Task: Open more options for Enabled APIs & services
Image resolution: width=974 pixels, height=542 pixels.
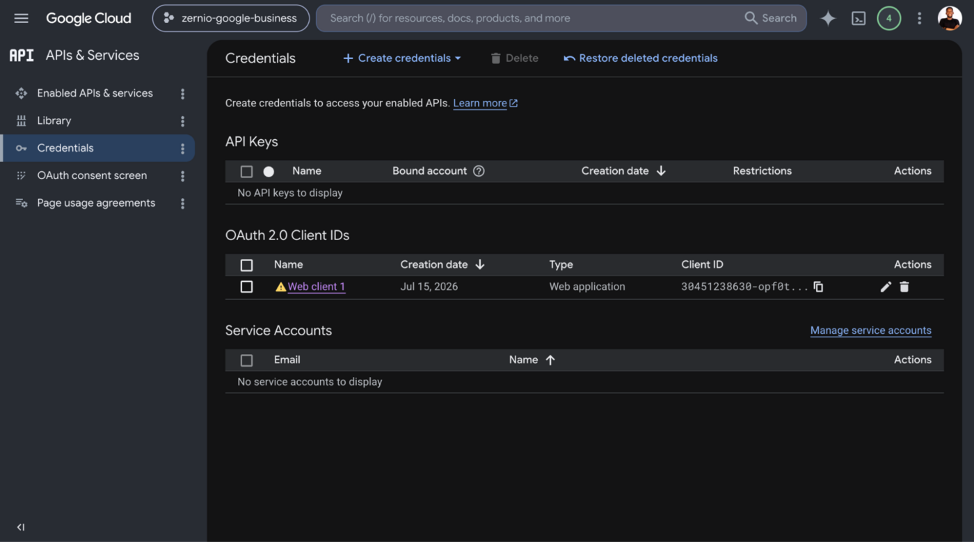Action: (182, 93)
